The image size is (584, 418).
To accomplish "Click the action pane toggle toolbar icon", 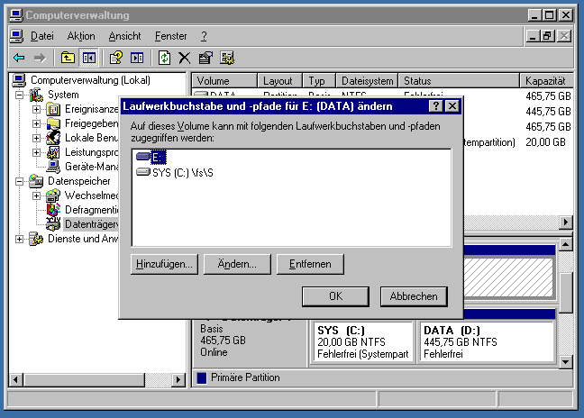I will (137, 58).
